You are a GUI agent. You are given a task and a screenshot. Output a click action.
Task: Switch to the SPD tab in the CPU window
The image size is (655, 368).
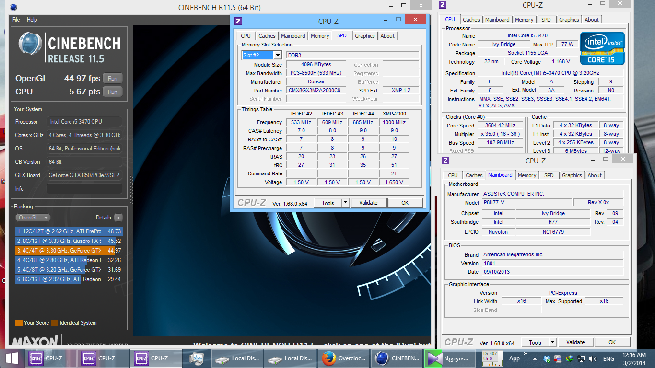coord(546,20)
